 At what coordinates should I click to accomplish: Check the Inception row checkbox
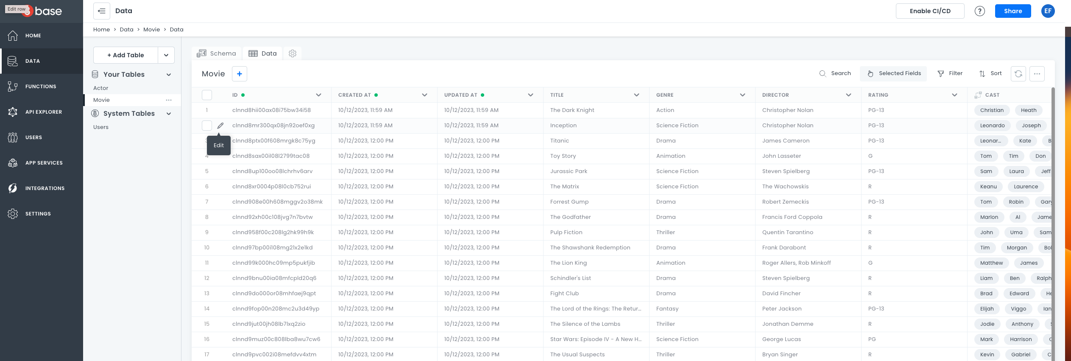(207, 126)
